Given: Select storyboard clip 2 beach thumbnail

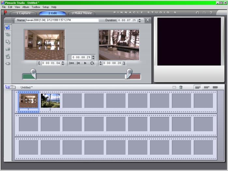Looking at the screenshot, I should pyautogui.click(x=50, y=101).
